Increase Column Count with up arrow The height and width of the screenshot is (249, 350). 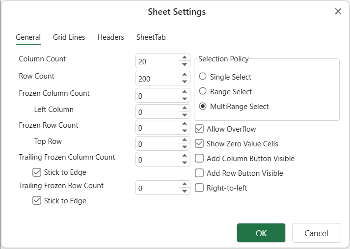point(185,57)
